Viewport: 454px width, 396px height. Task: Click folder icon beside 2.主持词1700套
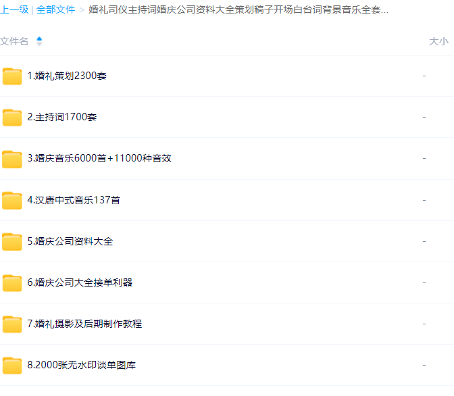click(x=12, y=118)
